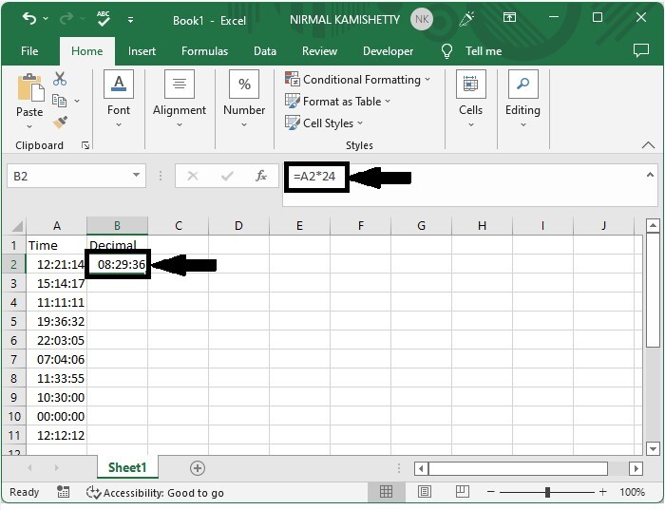
Task: Open Conditional Formatting menu
Action: [357, 79]
